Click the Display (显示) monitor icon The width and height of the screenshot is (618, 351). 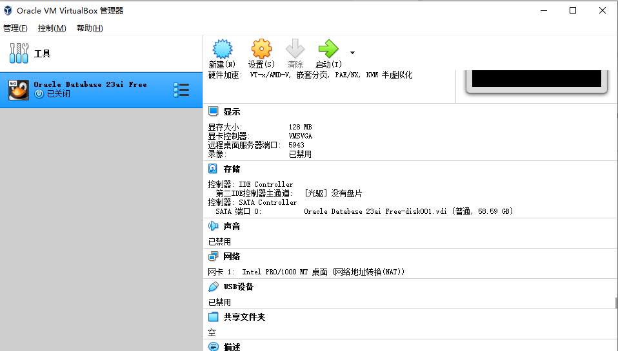[x=214, y=111]
